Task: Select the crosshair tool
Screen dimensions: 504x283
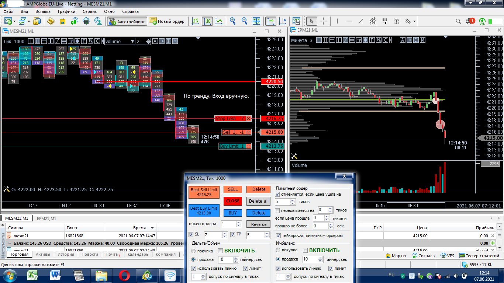Action: point(323,21)
